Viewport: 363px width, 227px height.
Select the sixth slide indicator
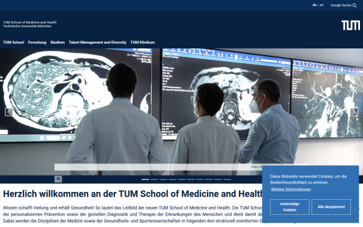191,179
